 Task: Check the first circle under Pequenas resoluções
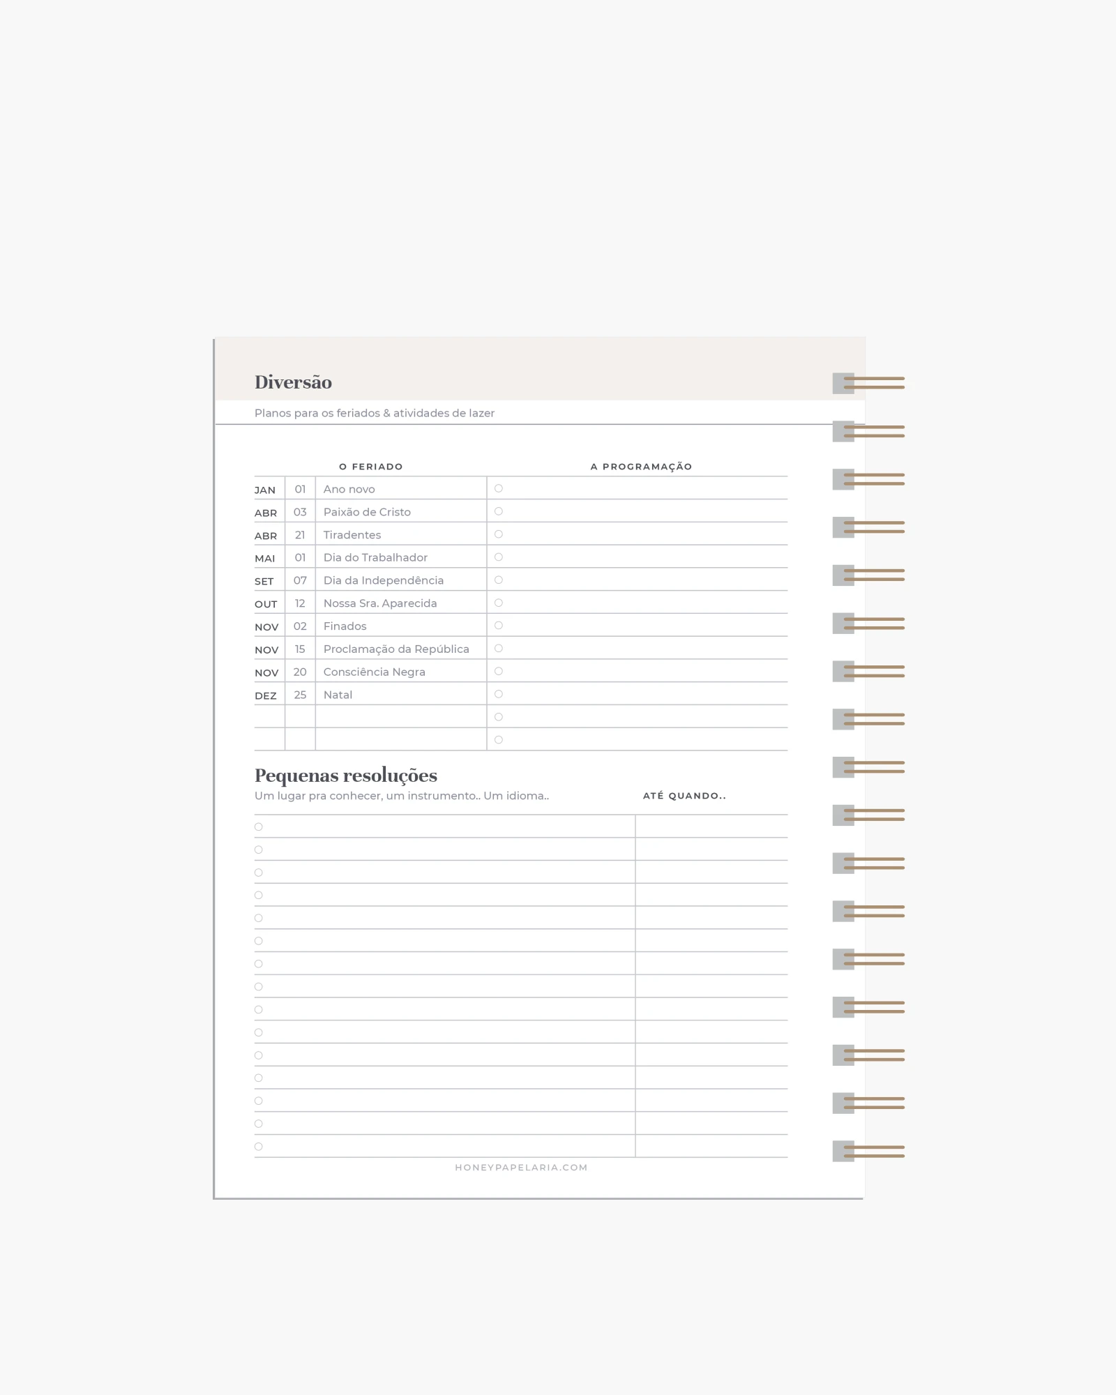(x=259, y=827)
